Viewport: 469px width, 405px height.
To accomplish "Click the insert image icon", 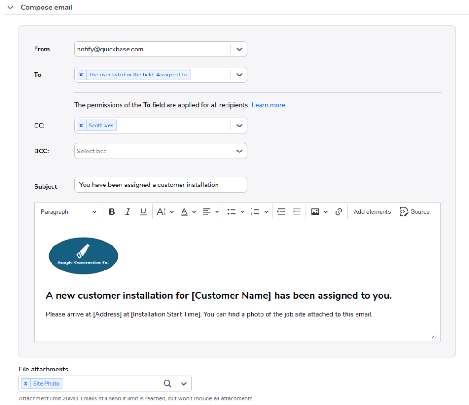I will 315,212.
